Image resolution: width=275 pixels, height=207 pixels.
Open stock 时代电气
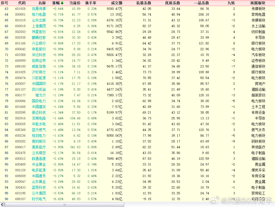[x=39, y=199]
